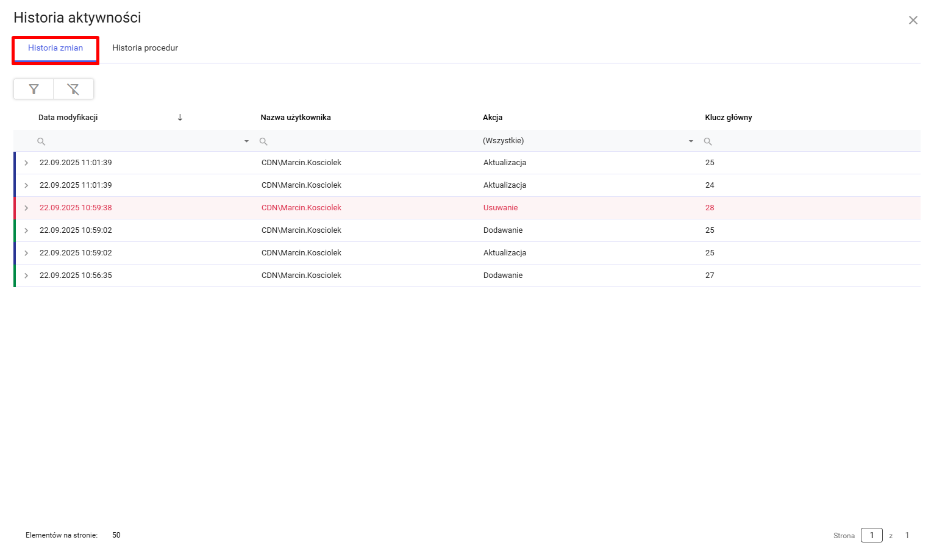The image size is (934, 551).
Task: Close the Historia aktywności dialog
Action: (x=913, y=20)
